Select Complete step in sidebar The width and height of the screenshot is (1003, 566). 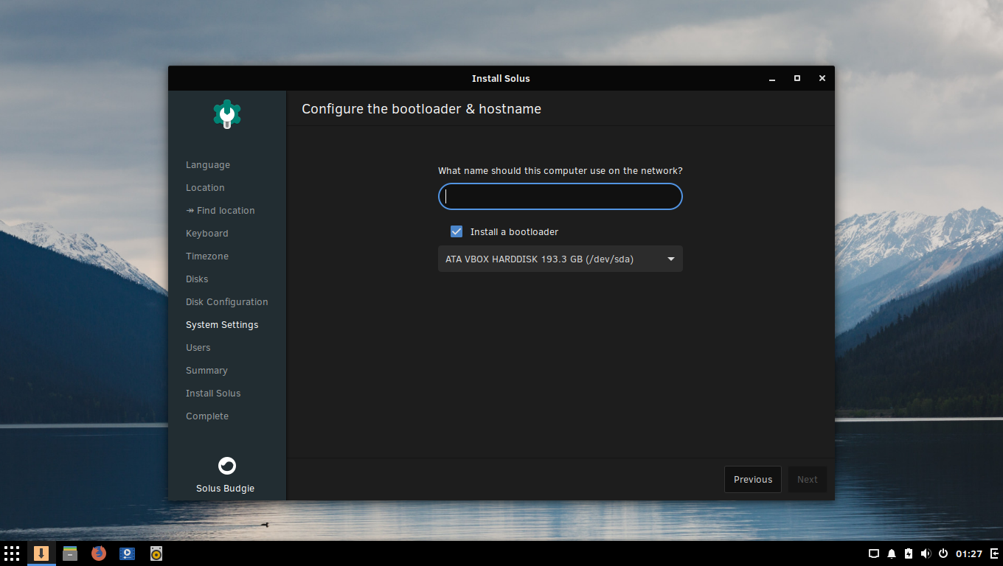click(x=207, y=416)
